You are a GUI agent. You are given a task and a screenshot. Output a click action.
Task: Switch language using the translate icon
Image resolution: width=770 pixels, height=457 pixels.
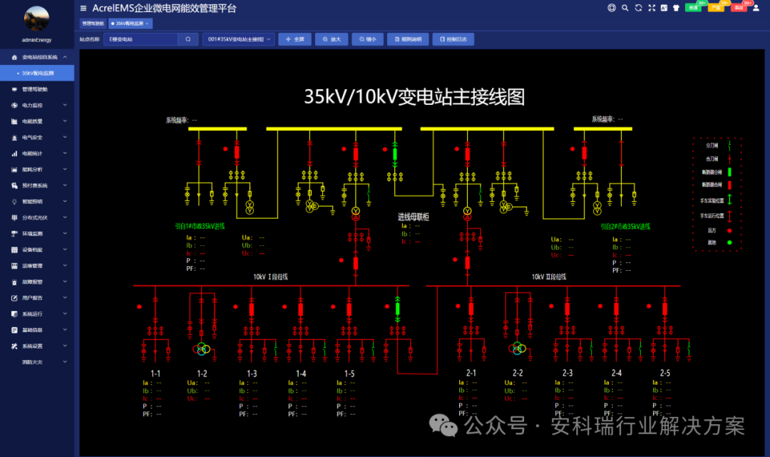pyautogui.click(x=664, y=8)
